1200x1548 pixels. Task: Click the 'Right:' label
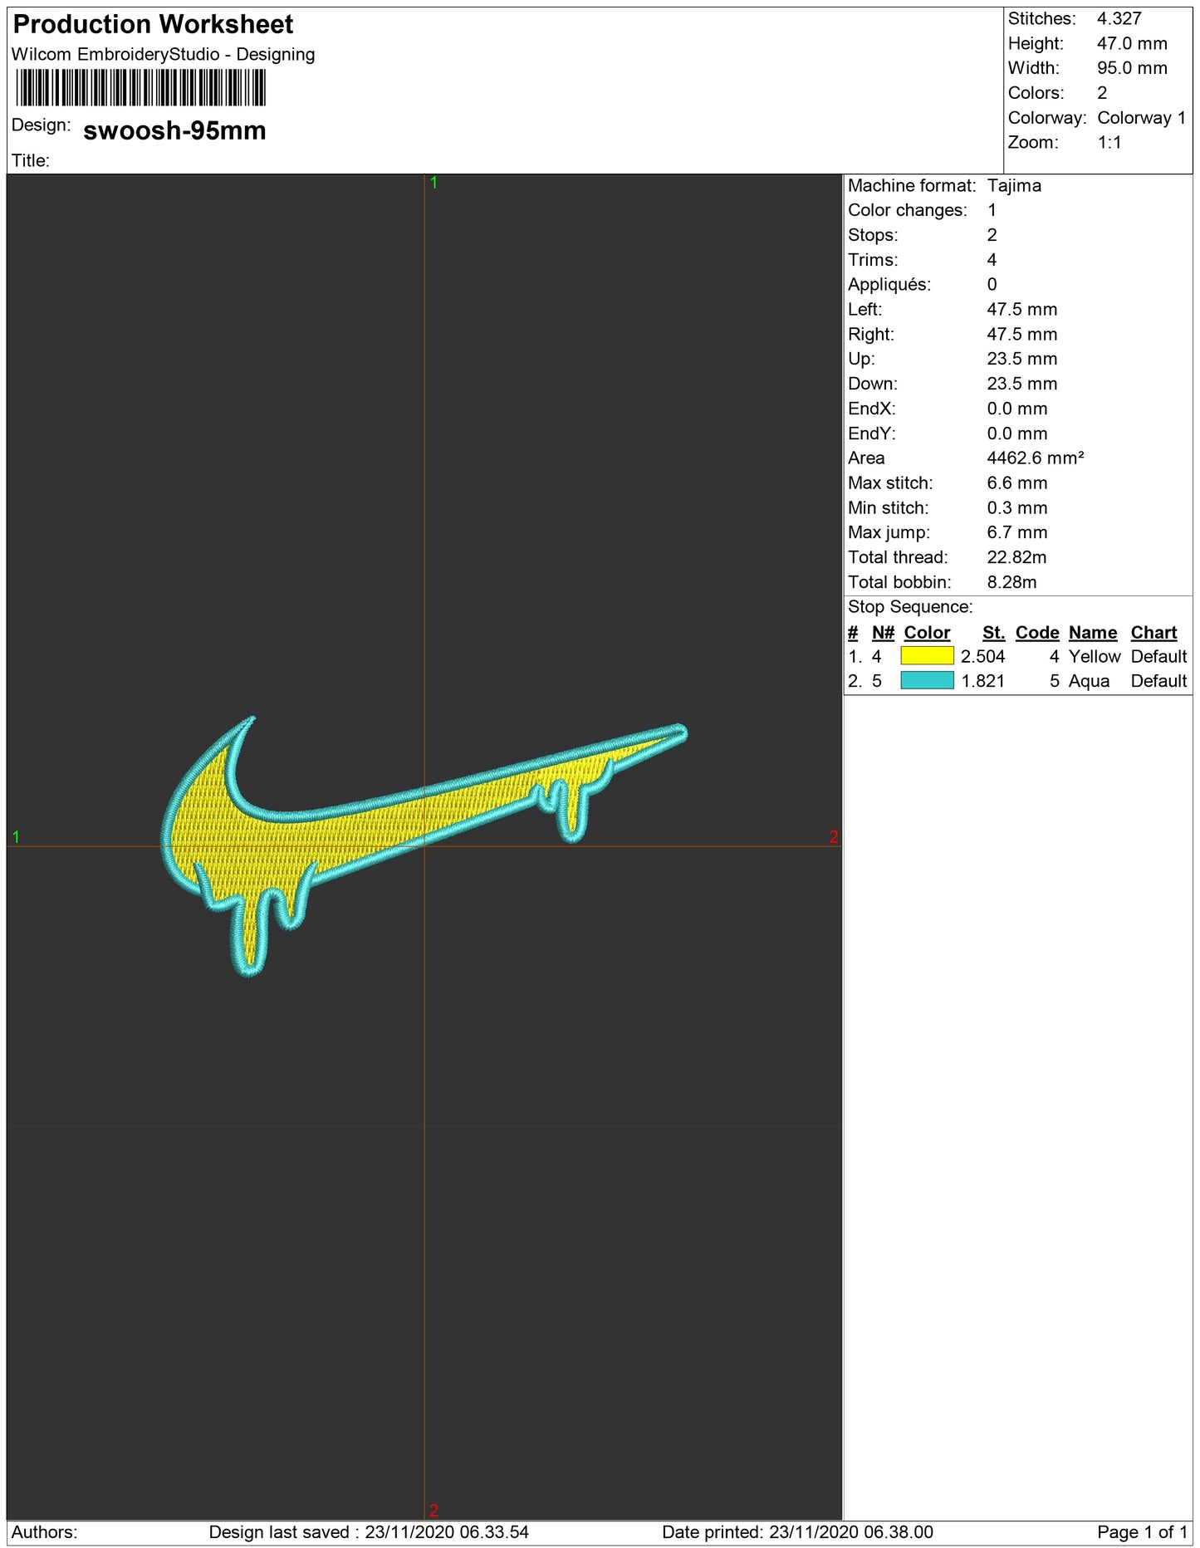(x=871, y=334)
